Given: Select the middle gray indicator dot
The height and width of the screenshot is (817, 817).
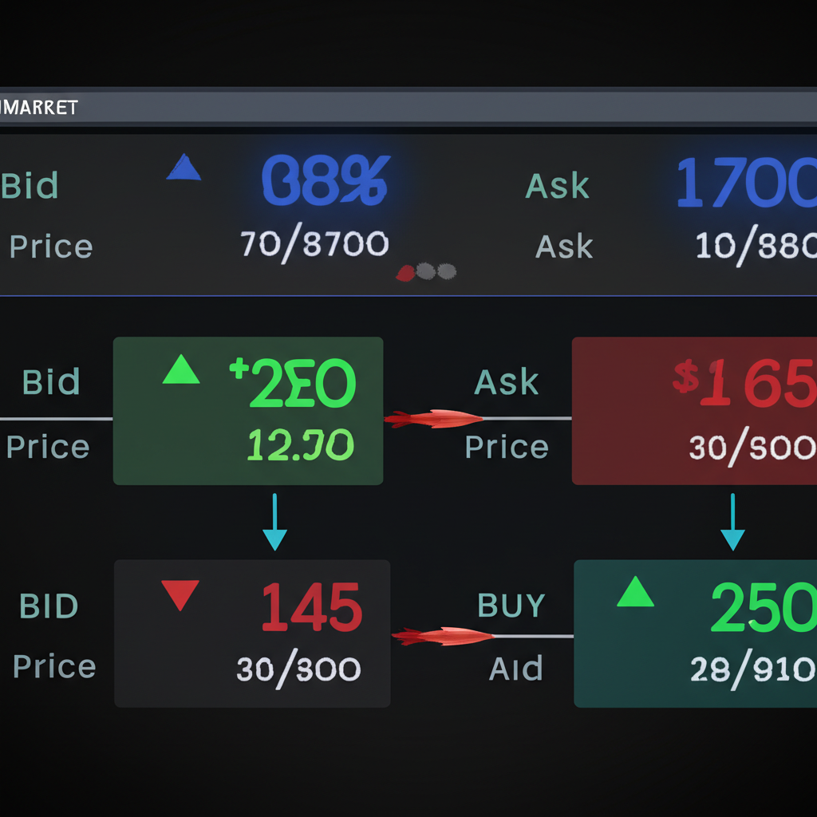Looking at the screenshot, I should tap(427, 271).
